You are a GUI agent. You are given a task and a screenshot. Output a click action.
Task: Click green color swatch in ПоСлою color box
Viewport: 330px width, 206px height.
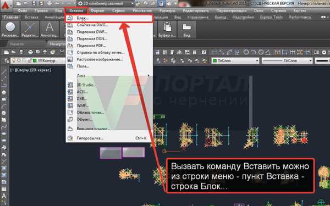coord(215,60)
